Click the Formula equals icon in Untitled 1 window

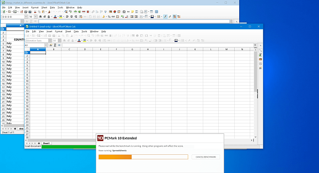59,45
